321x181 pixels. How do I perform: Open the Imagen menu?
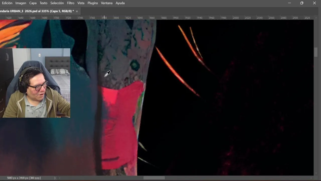(21, 3)
